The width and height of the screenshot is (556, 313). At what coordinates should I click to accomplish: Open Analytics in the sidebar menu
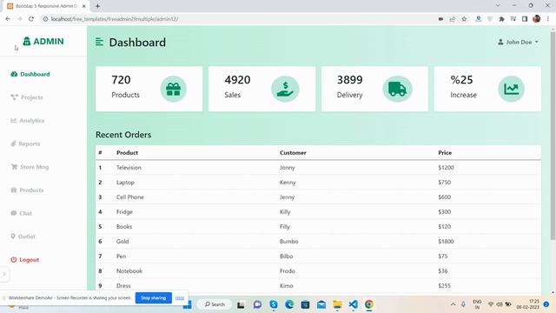tap(28, 121)
